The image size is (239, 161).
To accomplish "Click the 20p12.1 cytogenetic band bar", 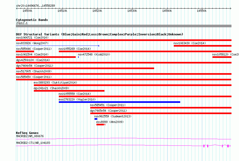I will (124, 26).
